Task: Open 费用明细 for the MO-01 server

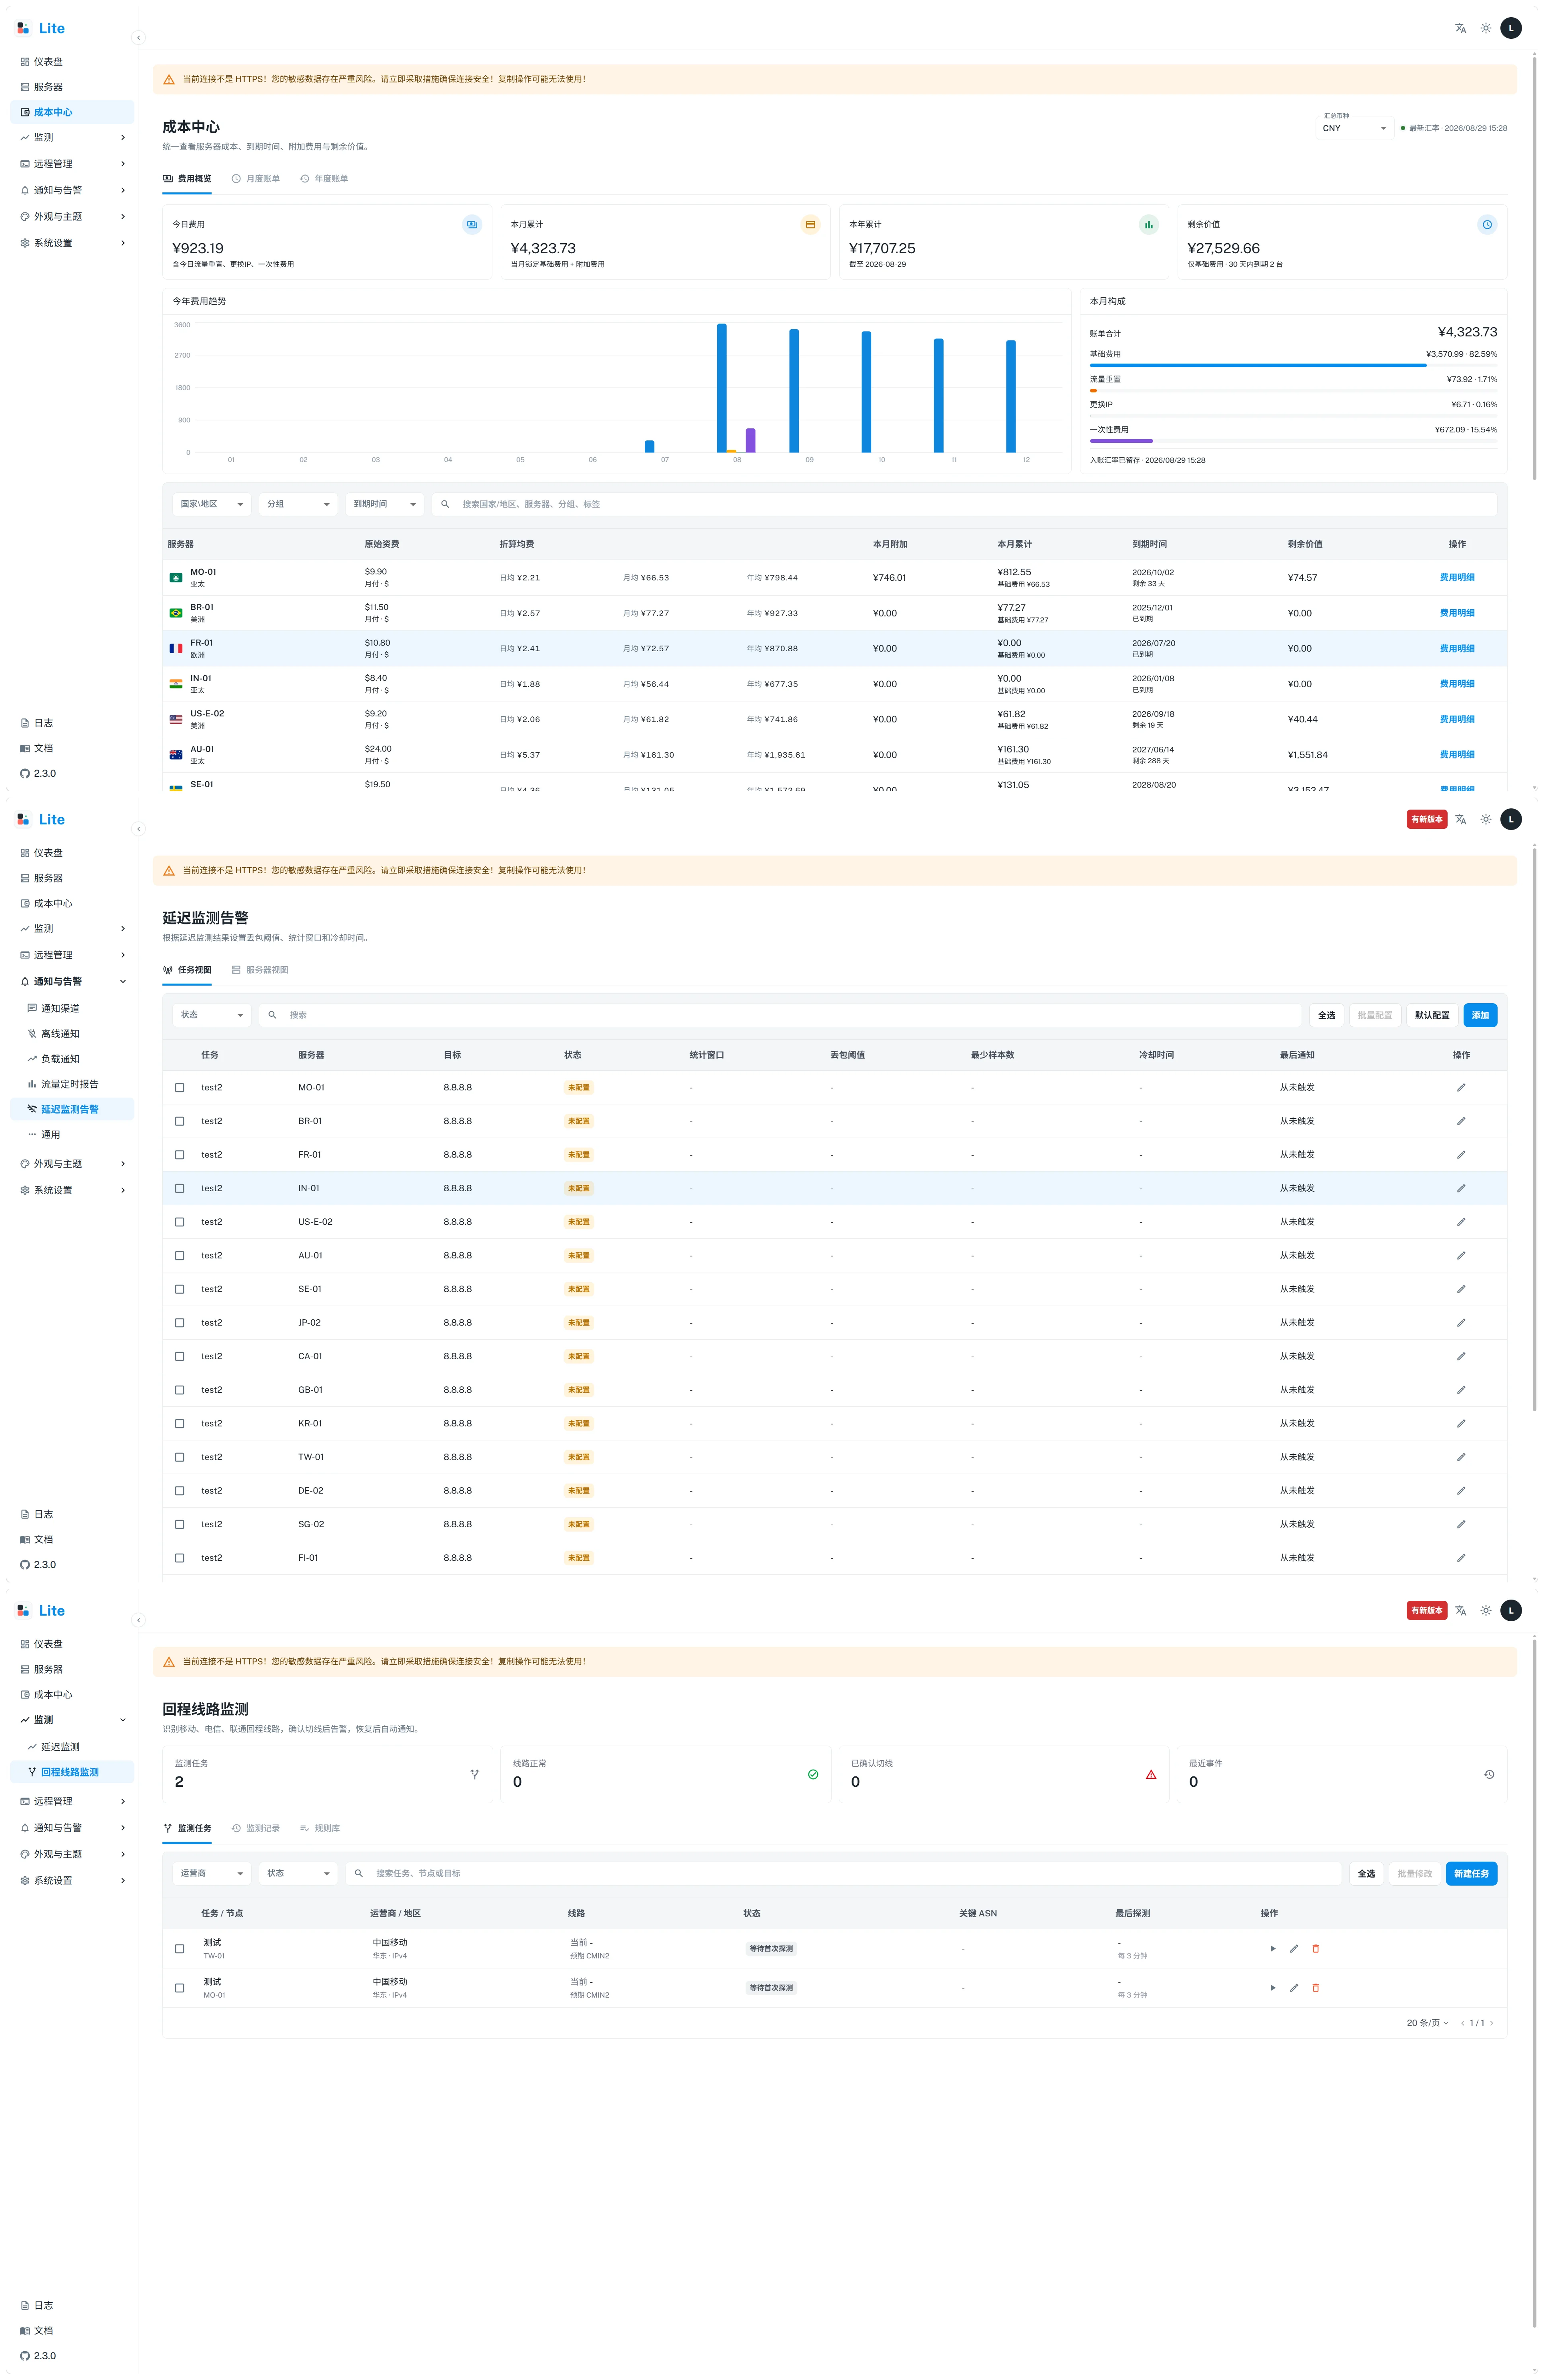Action: click(x=1457, y=577)
